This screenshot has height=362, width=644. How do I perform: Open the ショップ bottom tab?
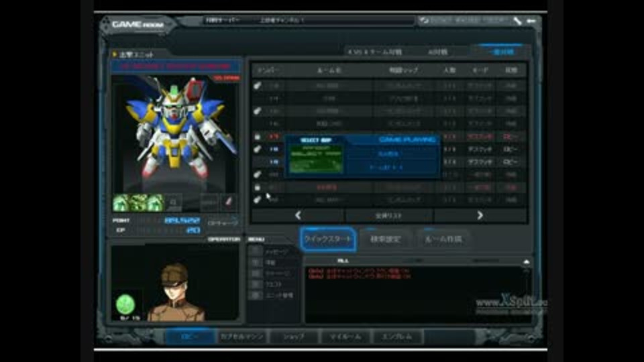[294, 337]
